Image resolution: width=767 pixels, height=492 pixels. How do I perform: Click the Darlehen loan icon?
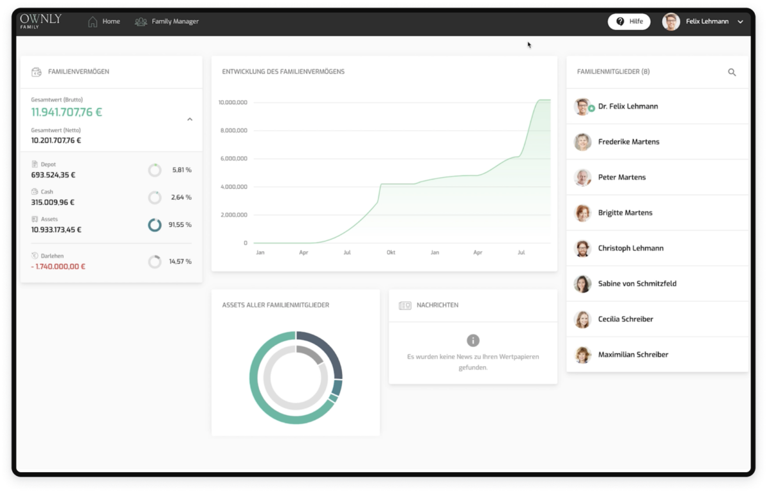pos(35,256)
